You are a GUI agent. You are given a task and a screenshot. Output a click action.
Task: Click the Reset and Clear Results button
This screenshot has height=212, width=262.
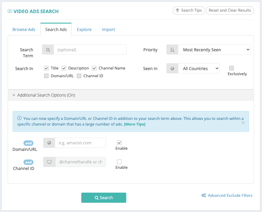coord(230,10)
